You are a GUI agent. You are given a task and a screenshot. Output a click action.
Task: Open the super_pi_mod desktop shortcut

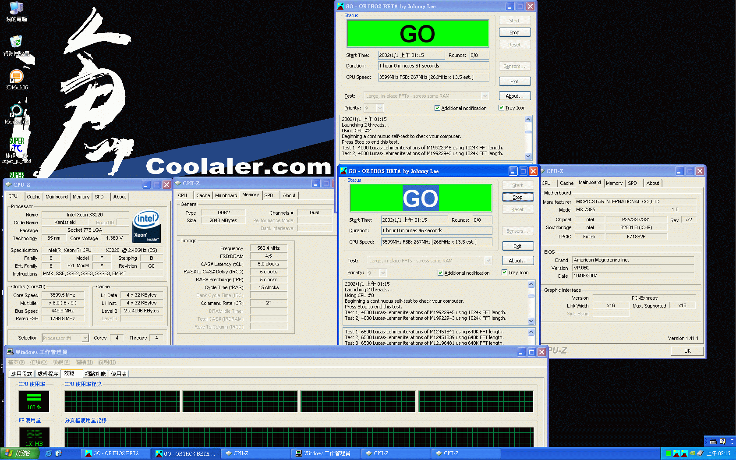click(16, 150)
